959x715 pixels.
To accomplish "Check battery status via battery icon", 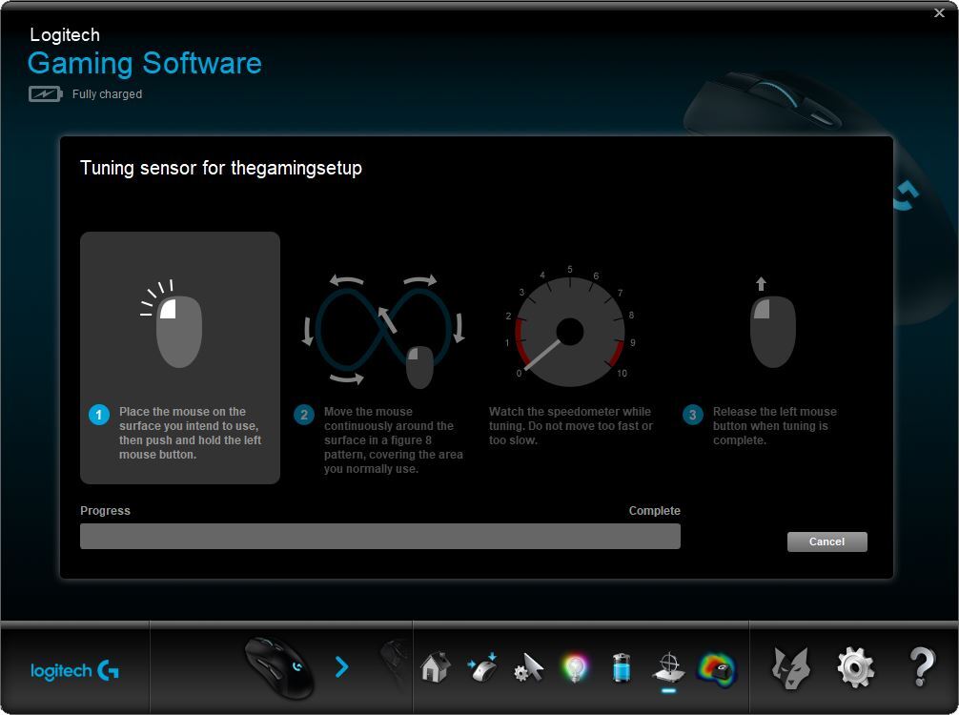I will click(x=621, y=667).
